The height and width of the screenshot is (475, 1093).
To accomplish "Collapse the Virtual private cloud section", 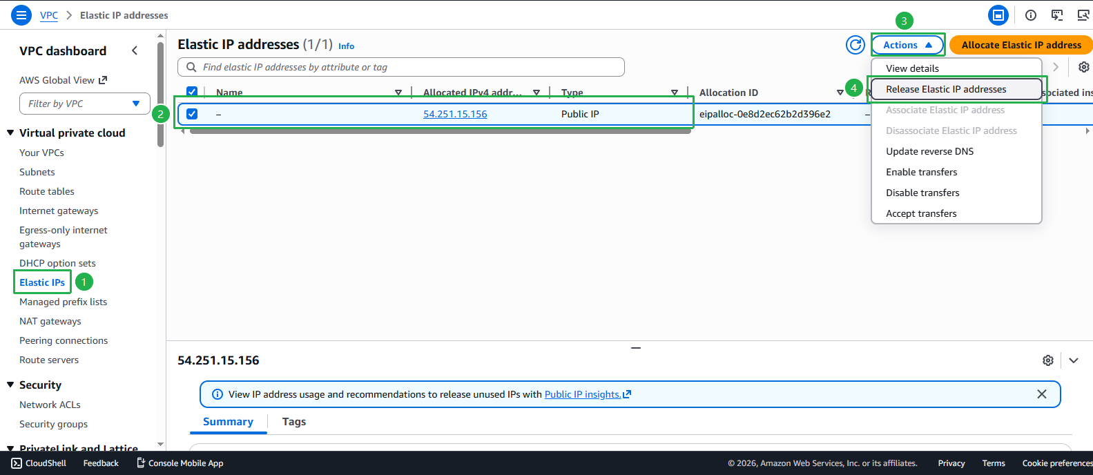I will 10,133.
